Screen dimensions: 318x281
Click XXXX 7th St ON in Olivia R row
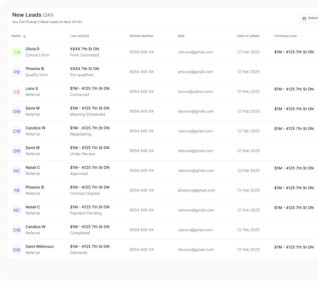point(84,49)
